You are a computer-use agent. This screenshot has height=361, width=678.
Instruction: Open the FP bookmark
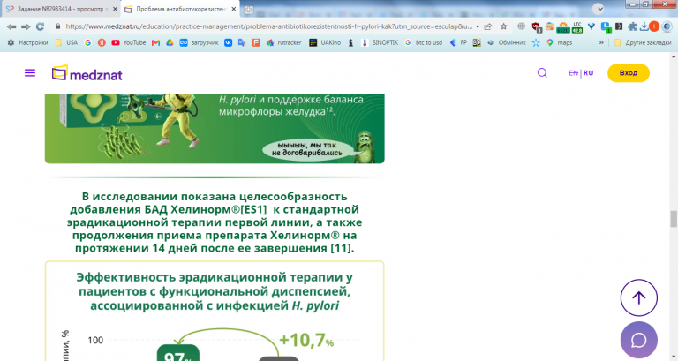click(459, 42)
